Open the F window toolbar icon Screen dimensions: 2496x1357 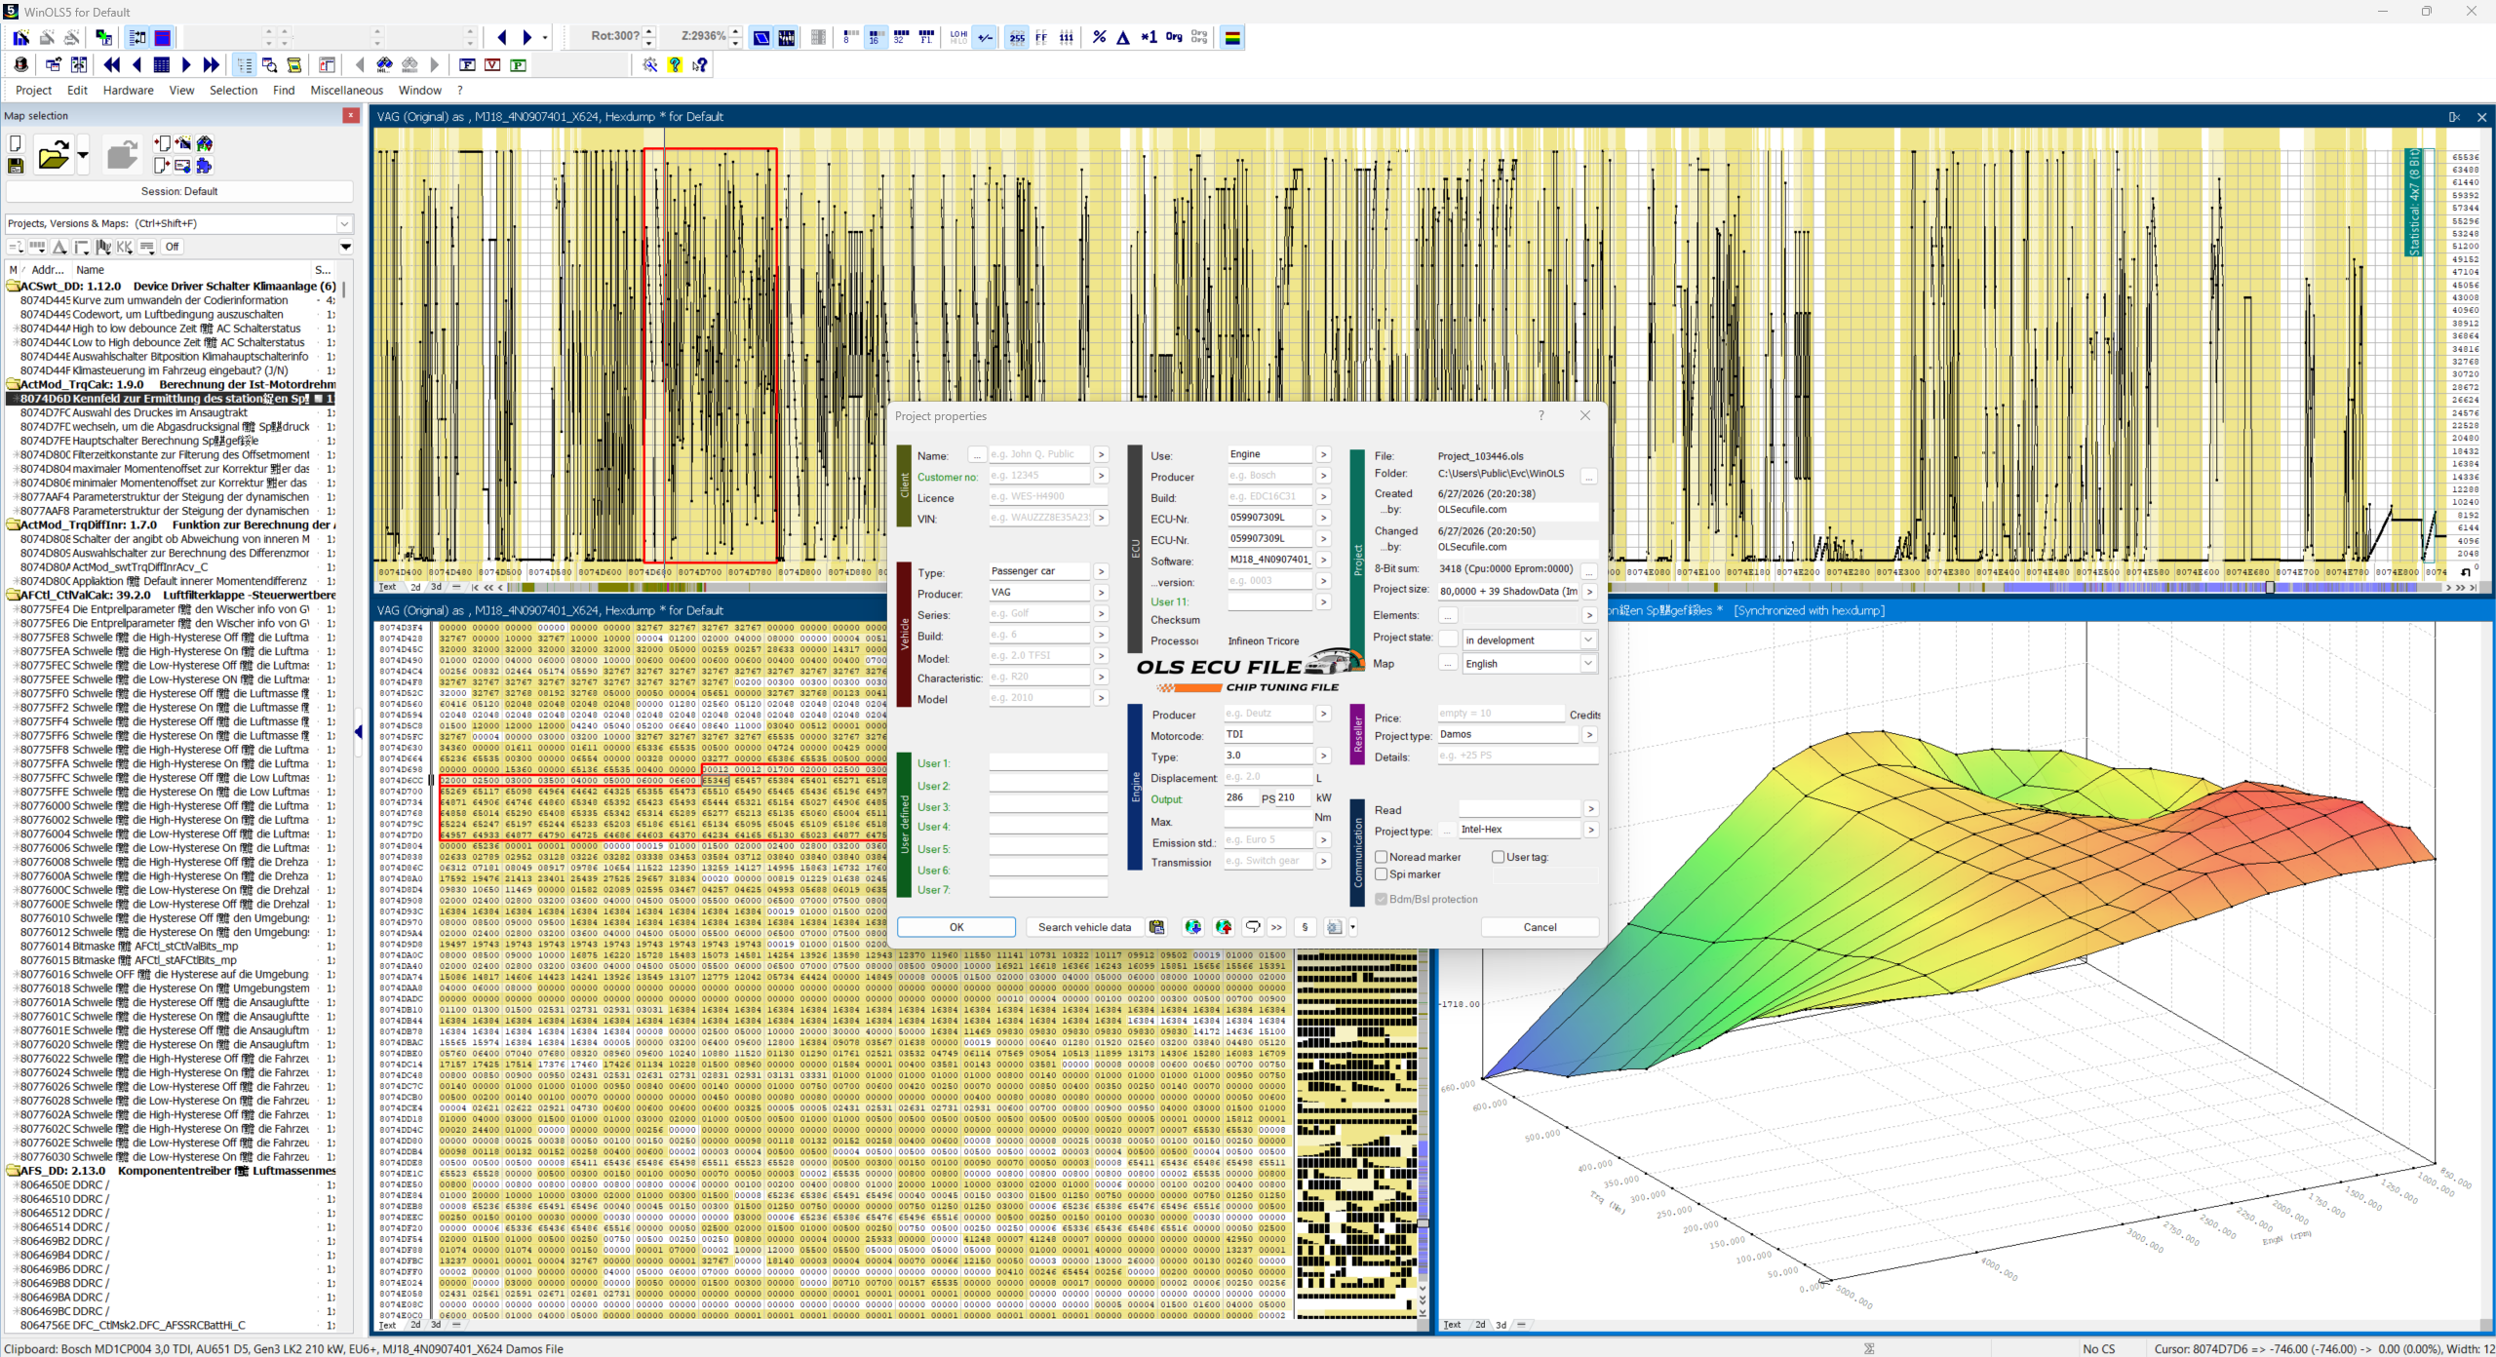(x=467, y=64)
